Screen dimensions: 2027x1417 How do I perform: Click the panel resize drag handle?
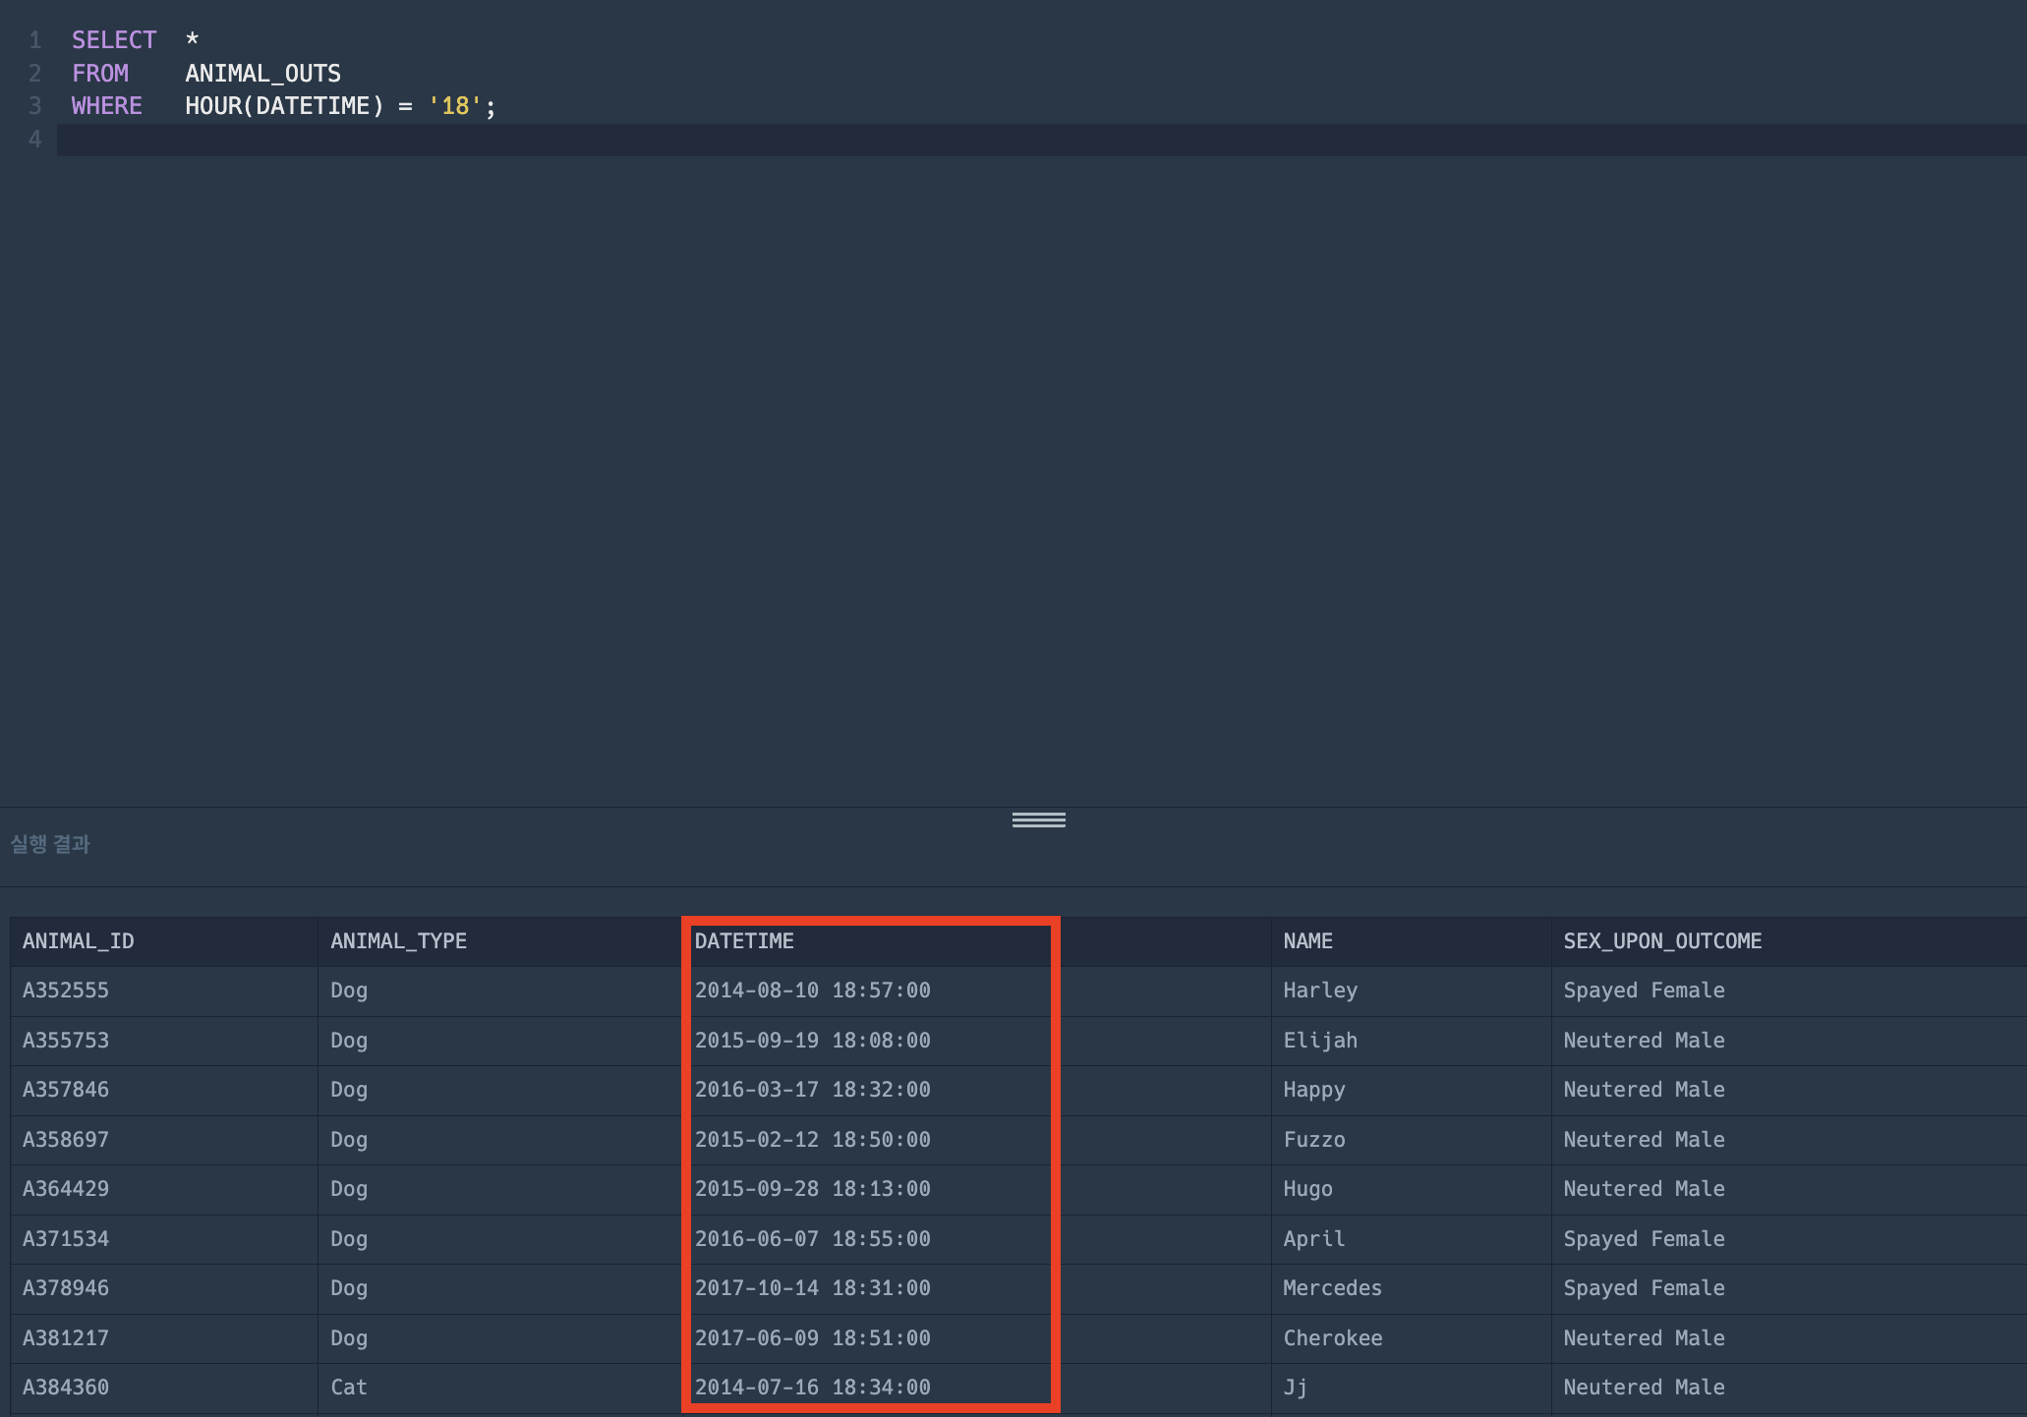tap(1038, 820)
